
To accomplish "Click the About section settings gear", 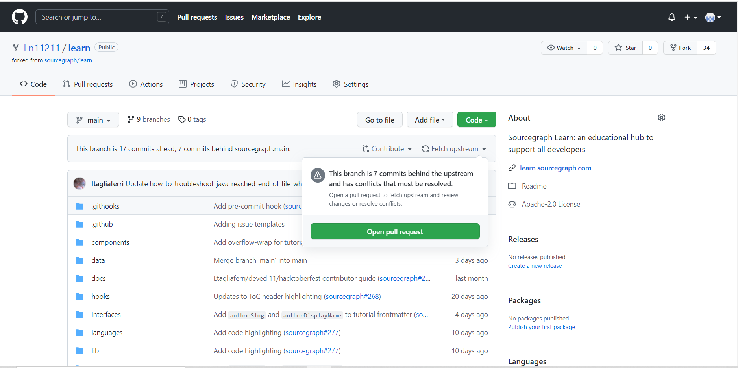I will [661, 117].
